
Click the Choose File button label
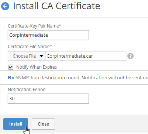pyautogui.click(x=24, y=56)
